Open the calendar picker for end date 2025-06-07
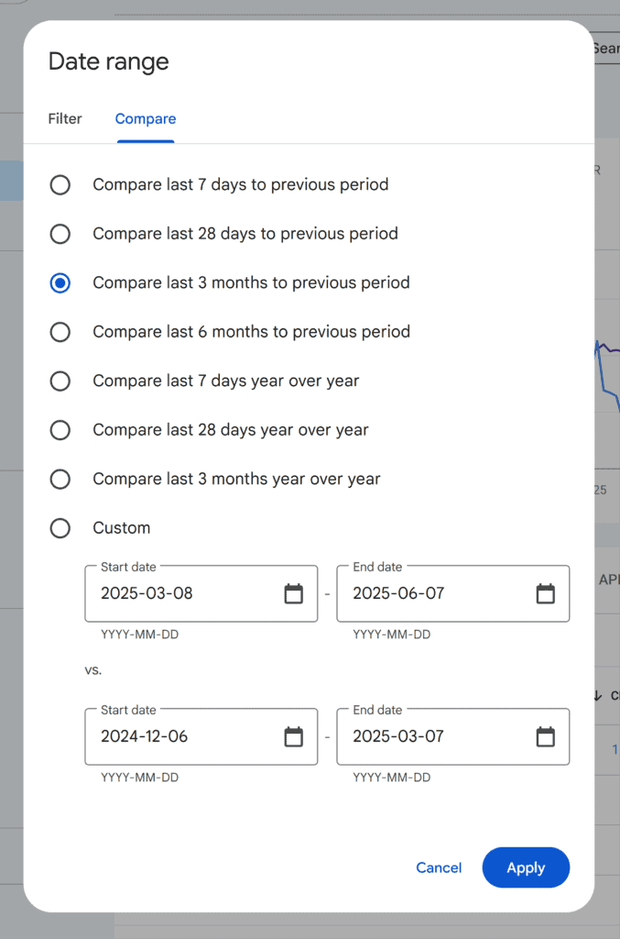This screenshot has width=620, height=939. (546, 594)
